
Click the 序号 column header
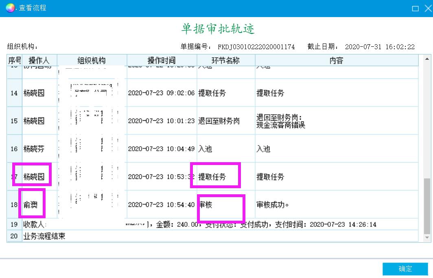[15, 61]
